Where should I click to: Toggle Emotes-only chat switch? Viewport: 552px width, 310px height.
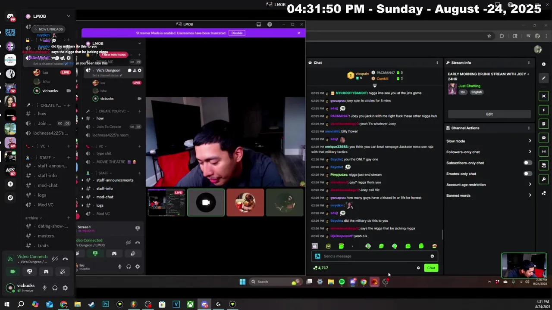point(527,174)
